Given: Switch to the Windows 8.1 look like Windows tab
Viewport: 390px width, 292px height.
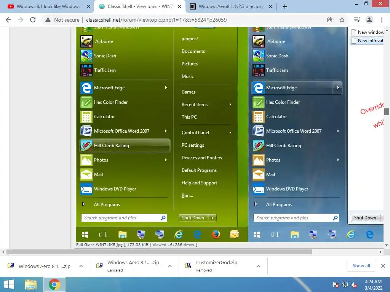Looking at the screenshot, I should coord(48,6).
